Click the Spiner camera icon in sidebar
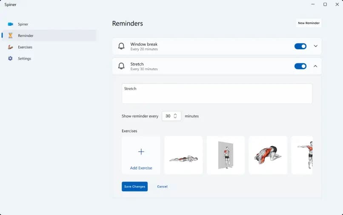343x215 pixels. coord(11,24)
